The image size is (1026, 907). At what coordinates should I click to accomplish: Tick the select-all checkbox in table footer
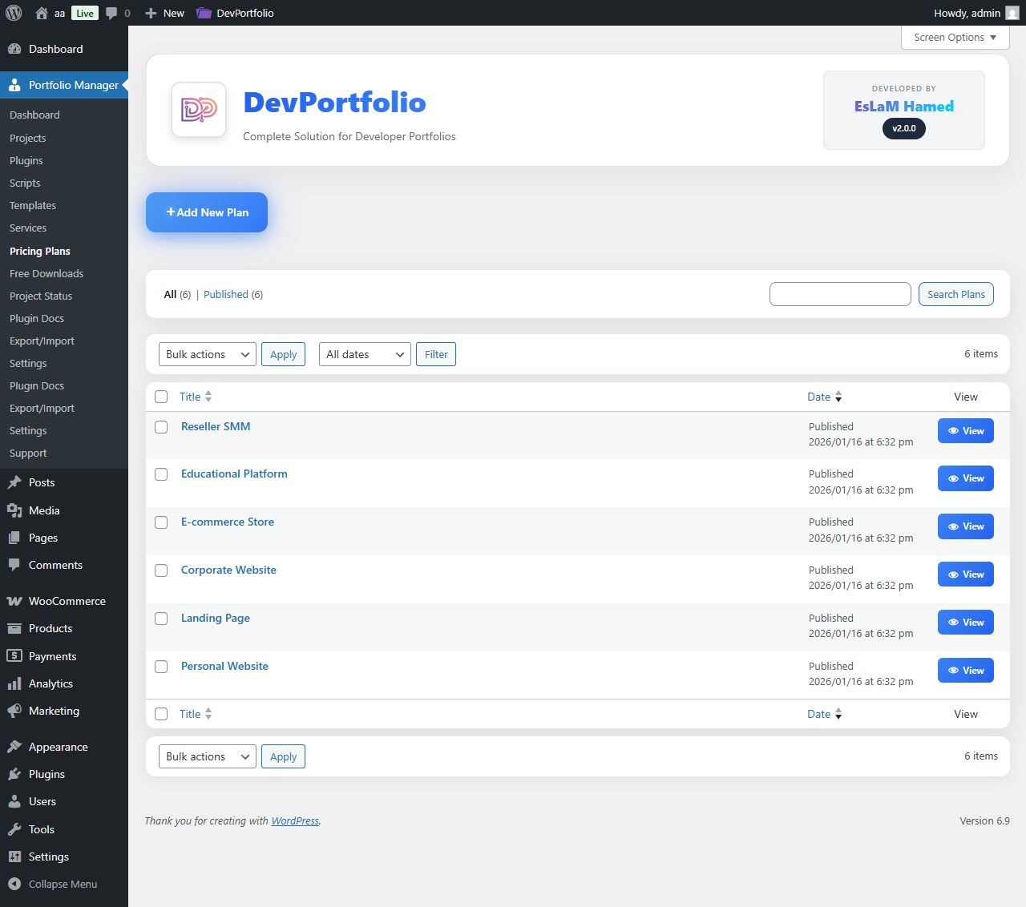[161, 714]
